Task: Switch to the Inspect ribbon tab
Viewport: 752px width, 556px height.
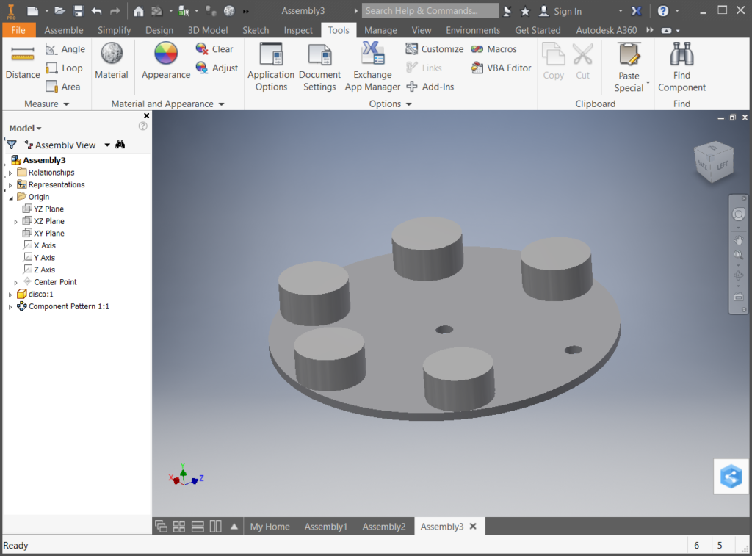Action: pyautogui.click(x=298, y=29)
